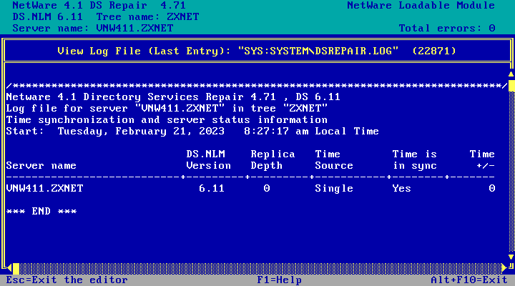515x286 pixels.
Task: Click 'DS.NLM 6.11' in header
Action: 48,16
